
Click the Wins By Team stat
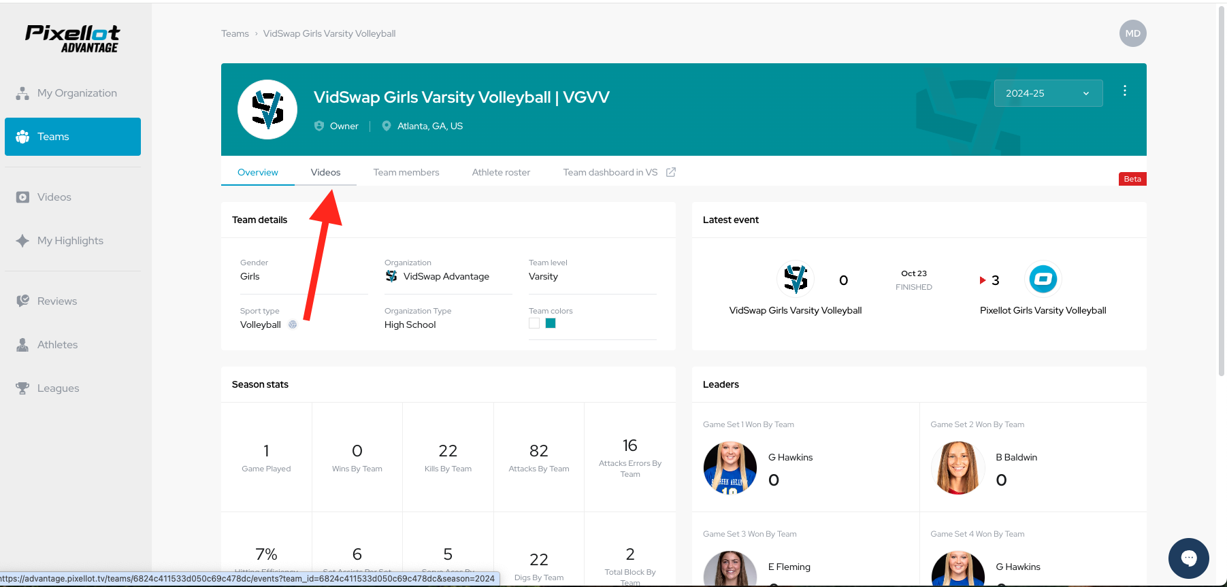pyautogui.click(x=357, y=457)
